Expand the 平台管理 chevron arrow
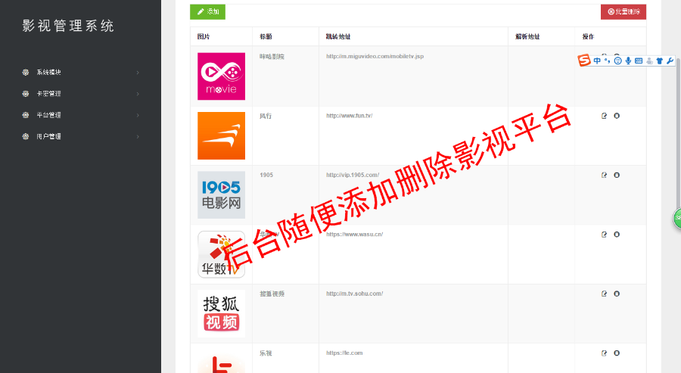 (138, 115)
